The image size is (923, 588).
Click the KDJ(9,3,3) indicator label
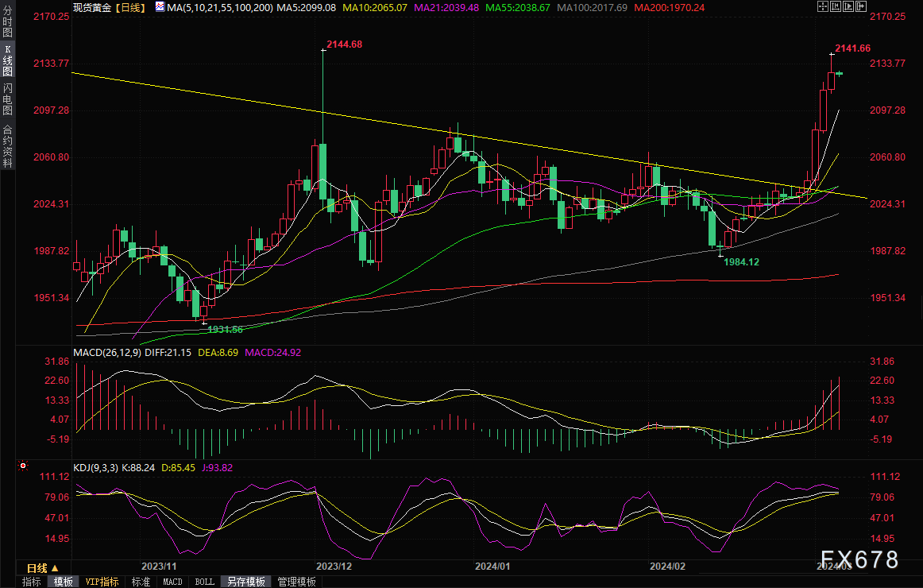pos(95,468)
